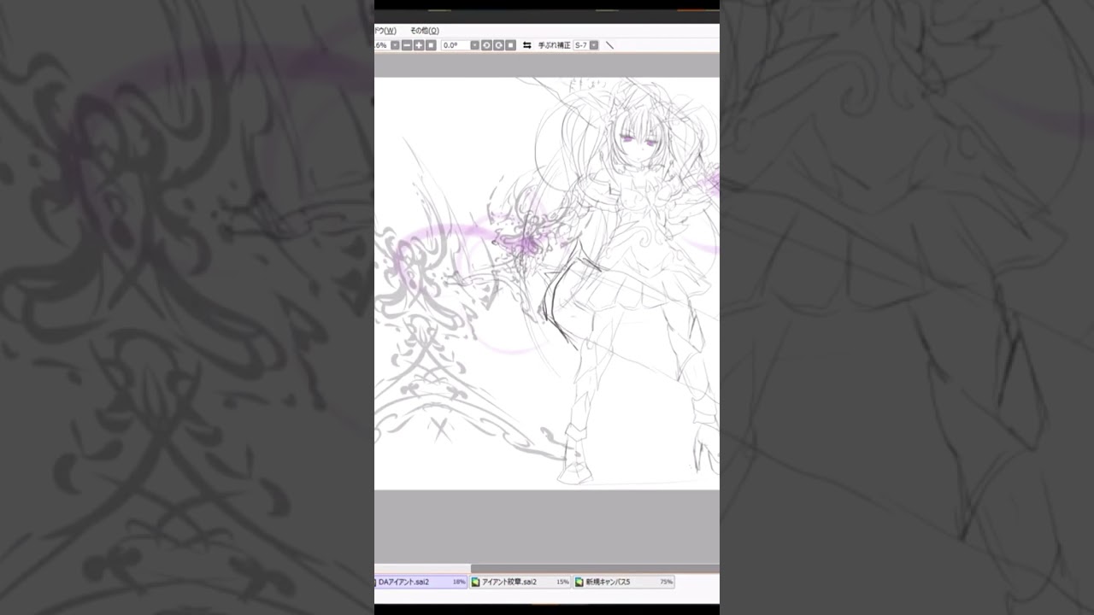The width and height of the screenshot is (1094, 615).
Task: Open the 手ぶれ補正 stabilizer S-7 dropdown
Action: point(594,44)
